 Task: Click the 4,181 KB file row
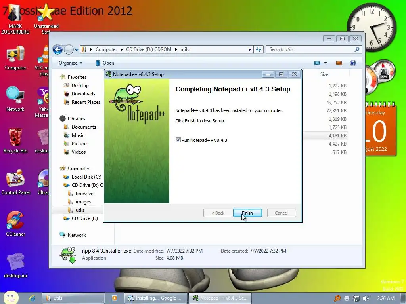tap(325, 135)
